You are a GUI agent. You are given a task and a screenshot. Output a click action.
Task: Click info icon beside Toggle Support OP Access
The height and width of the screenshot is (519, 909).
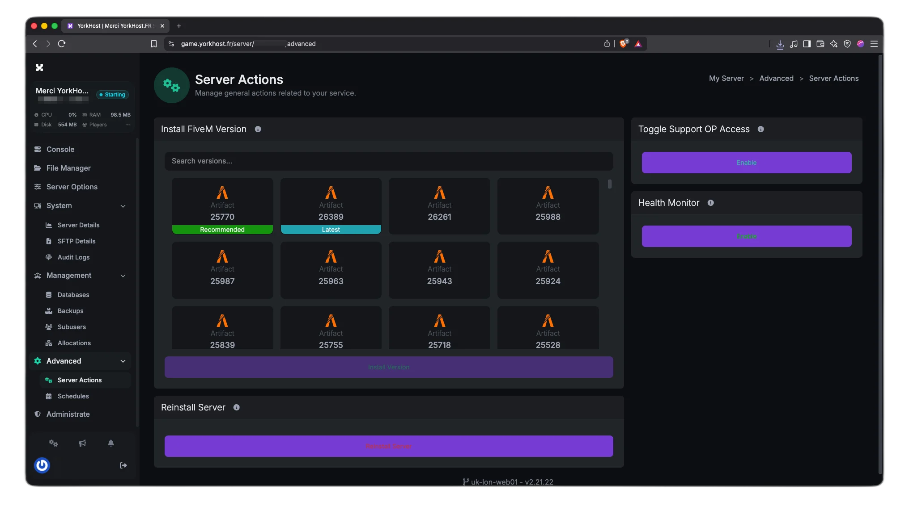point(761,129)
